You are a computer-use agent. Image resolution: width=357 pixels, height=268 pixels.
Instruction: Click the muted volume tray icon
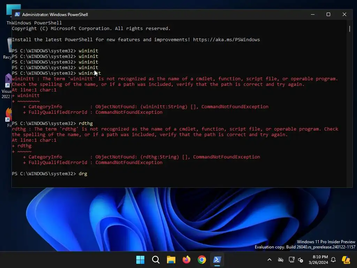point(301,260)
